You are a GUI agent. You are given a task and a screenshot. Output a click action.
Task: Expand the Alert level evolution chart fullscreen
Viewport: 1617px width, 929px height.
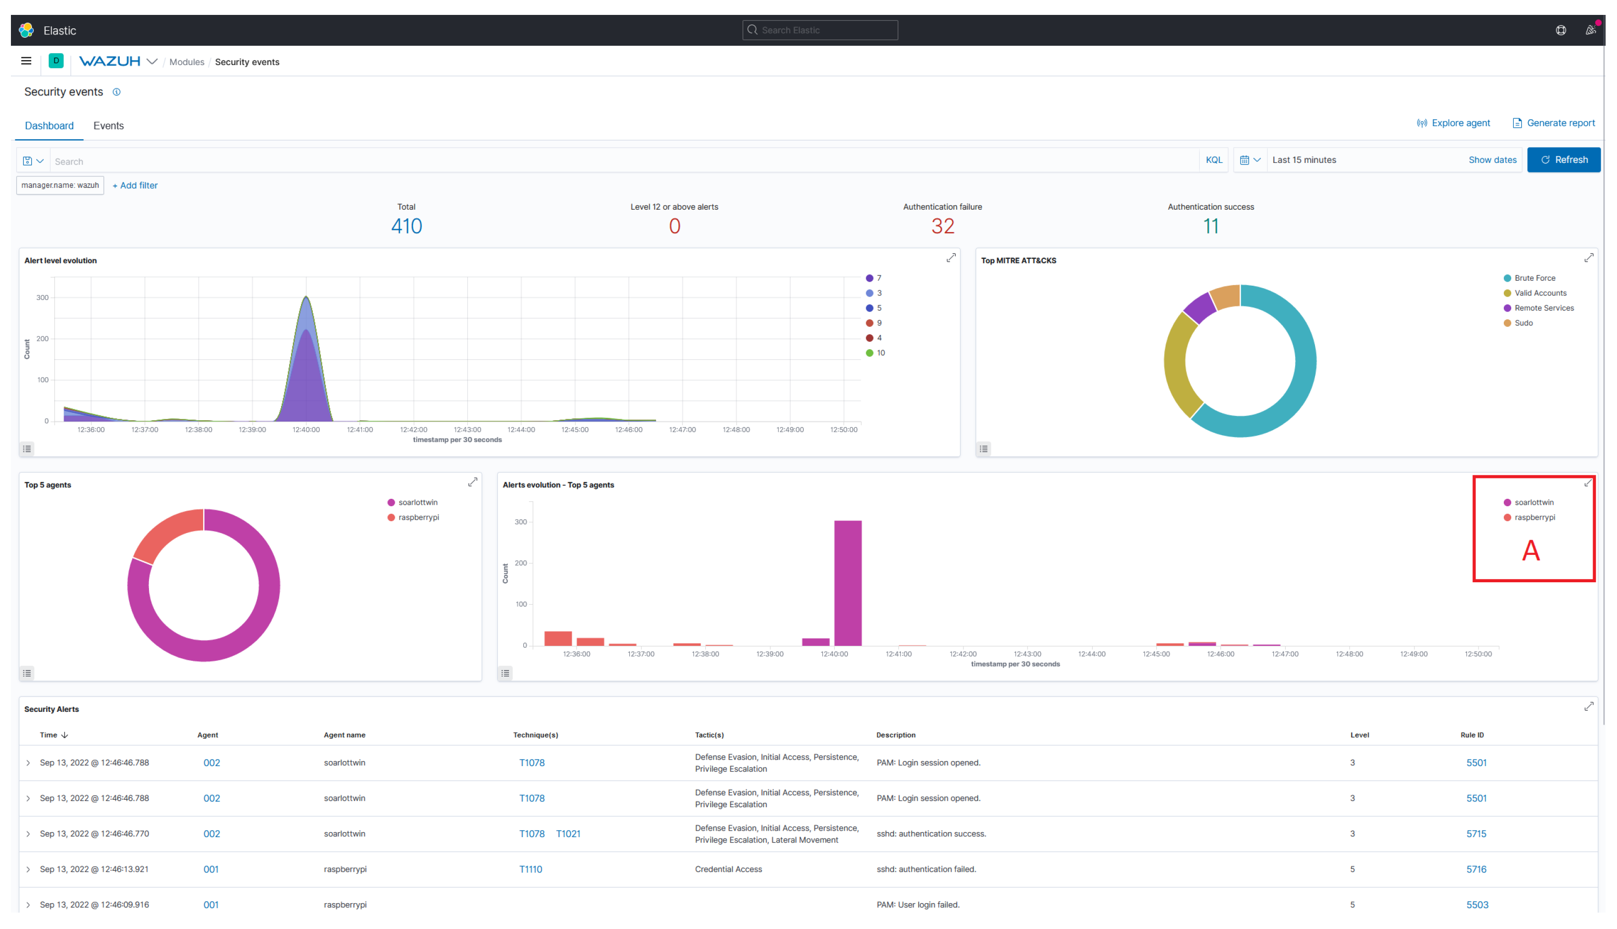951,258
